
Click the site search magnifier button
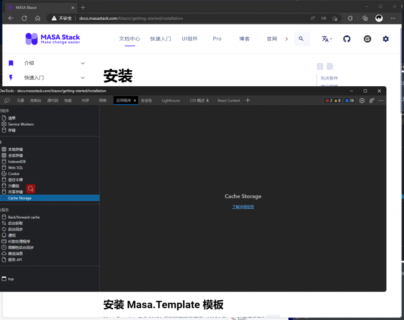coord(301,39)
